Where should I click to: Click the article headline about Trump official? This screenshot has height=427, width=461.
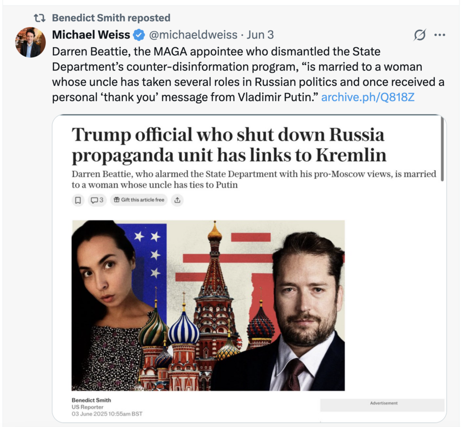pyautogui.click(x=229, y=145)
